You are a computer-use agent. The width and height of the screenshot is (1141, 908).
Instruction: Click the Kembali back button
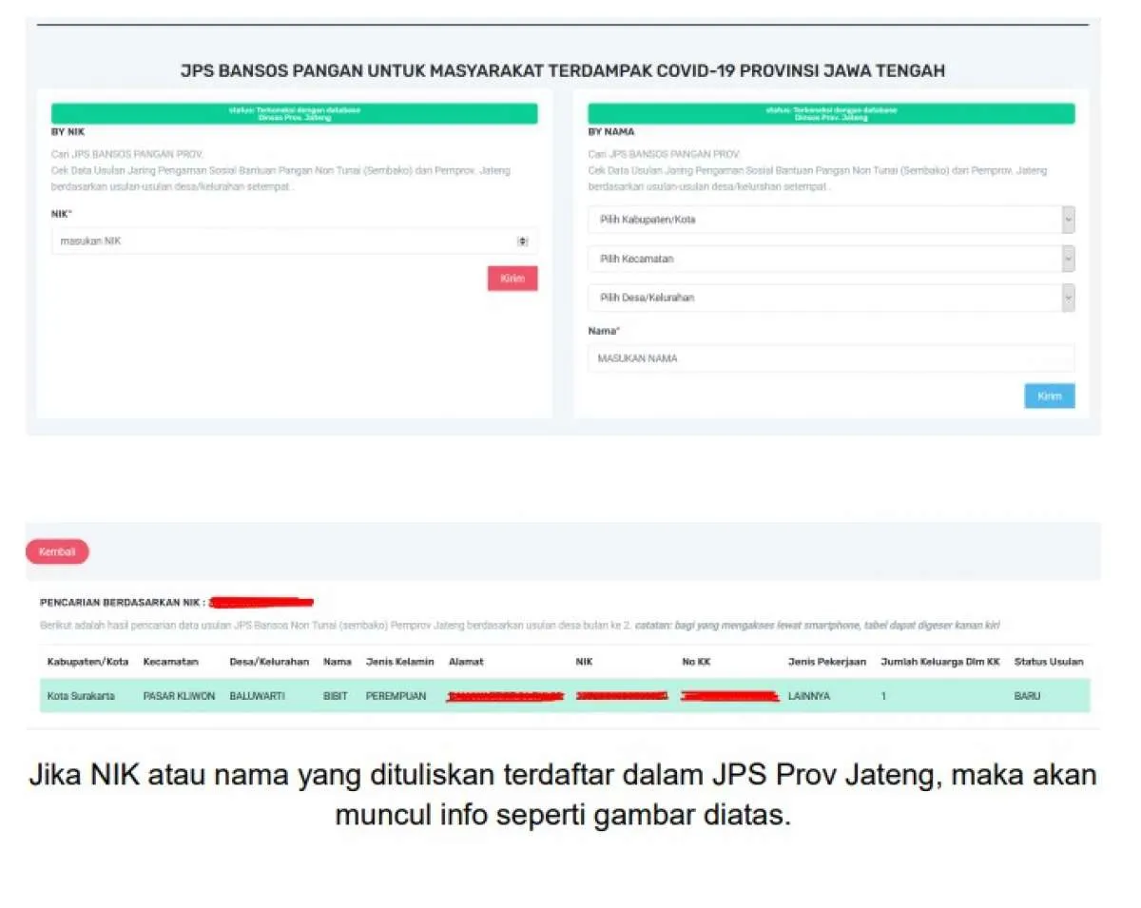[57, 551]
